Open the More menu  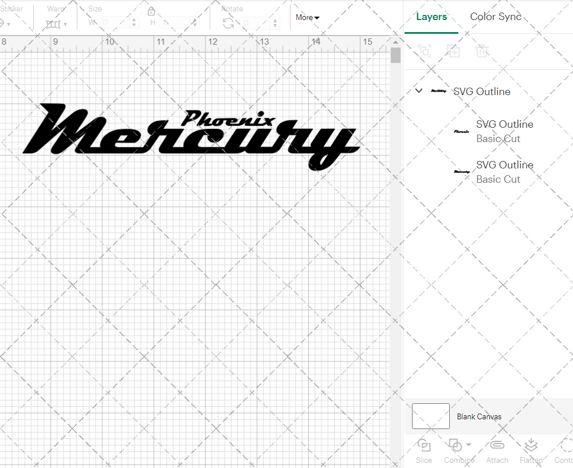[x=307, y=17]
